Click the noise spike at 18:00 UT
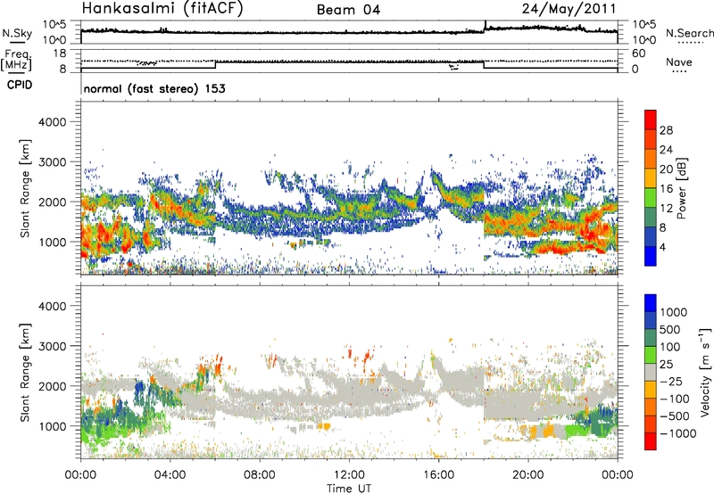The image size is (714, 494). click(x=486, y=26)
